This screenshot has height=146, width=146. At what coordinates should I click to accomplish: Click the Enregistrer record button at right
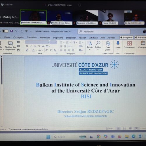point(126,37)
